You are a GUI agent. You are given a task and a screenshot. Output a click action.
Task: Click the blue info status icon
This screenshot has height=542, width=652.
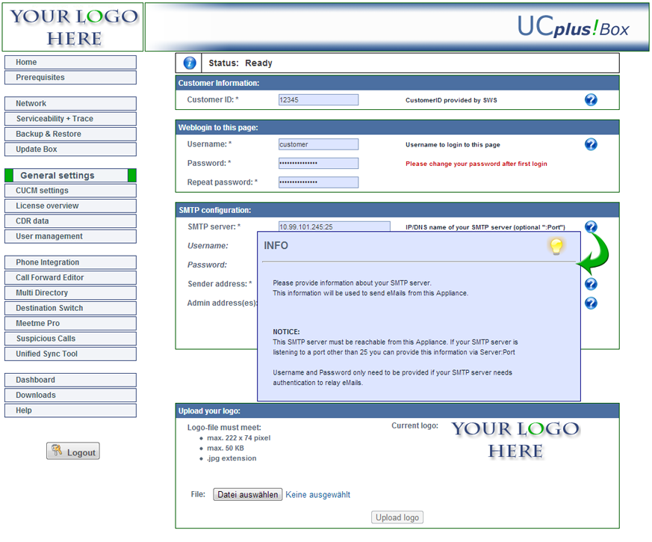point(190,63)
